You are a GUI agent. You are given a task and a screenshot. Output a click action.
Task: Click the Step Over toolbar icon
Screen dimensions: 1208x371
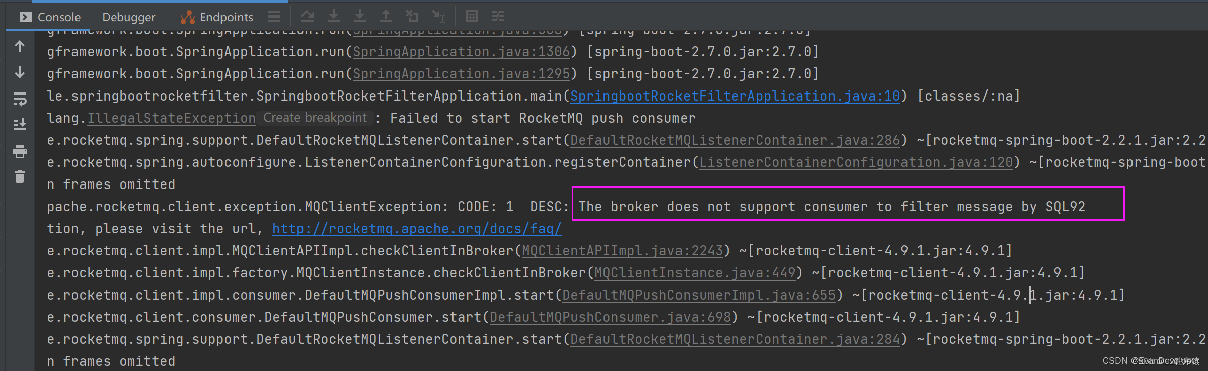click(308, 17)
